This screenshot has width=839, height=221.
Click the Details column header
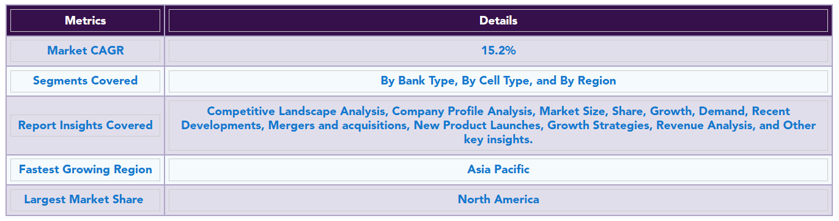(x=498, y=21)
